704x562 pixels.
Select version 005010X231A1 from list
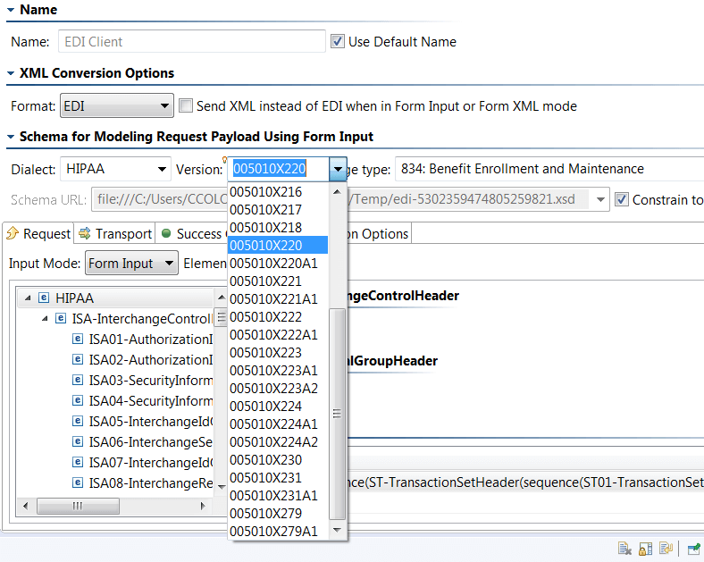click(278, 496)
